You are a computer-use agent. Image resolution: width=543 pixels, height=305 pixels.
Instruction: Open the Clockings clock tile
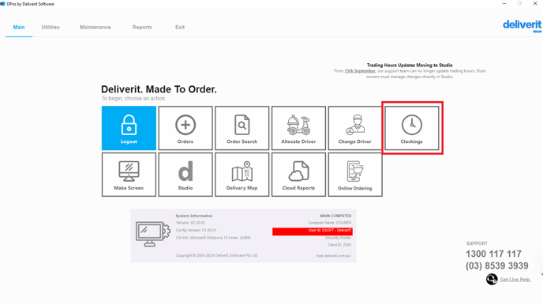pos(412,128)
